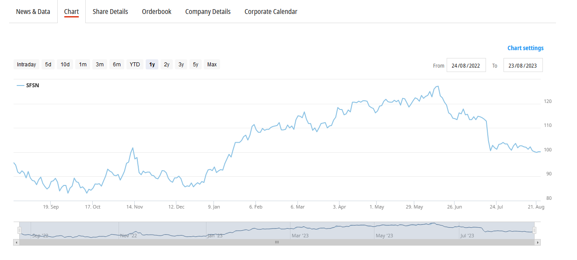
Task: Toggle the SFSN series legend item
Action: tap(28, 86)
